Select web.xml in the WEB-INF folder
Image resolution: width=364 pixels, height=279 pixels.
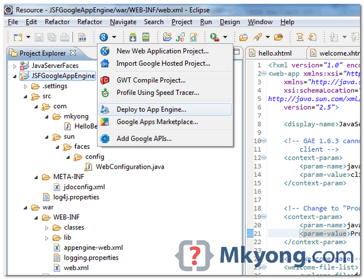[76, 268]
